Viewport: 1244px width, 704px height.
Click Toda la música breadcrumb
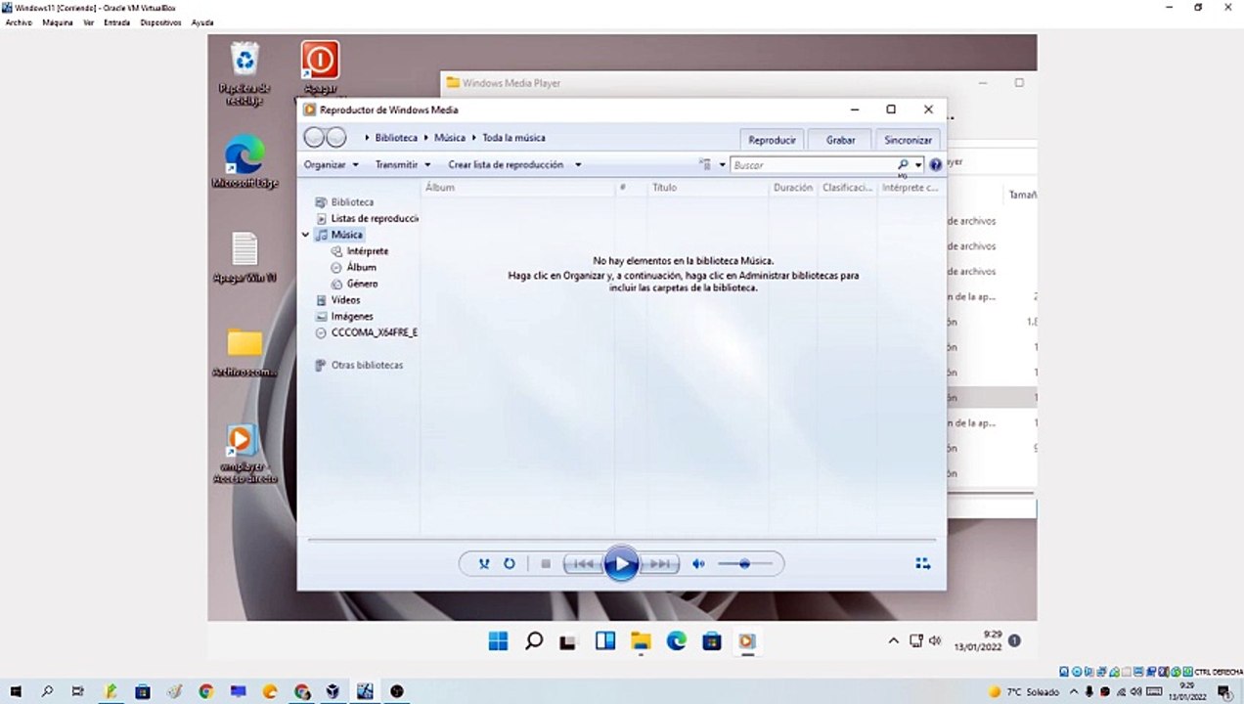pos(513,138)
